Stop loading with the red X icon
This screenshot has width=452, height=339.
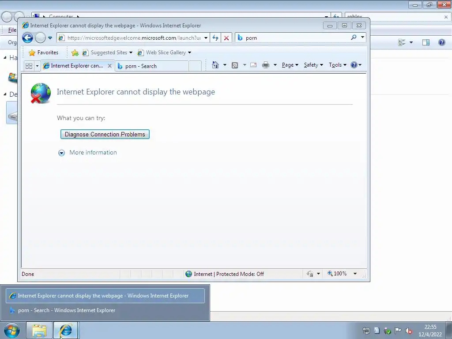pyautogui.click(x=226, y=38)
